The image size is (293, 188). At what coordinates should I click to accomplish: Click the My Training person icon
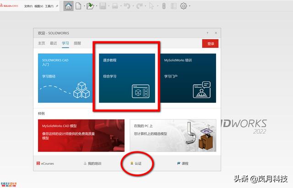85,163
